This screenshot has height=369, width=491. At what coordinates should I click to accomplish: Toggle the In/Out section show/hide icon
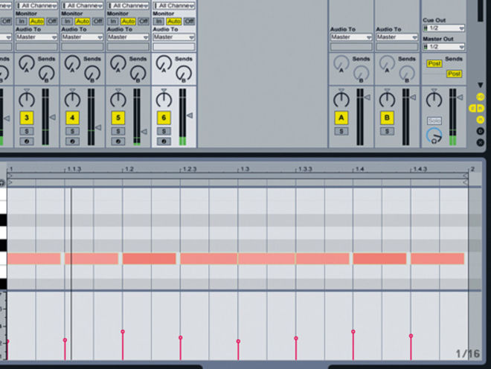(x=480, y=97)
